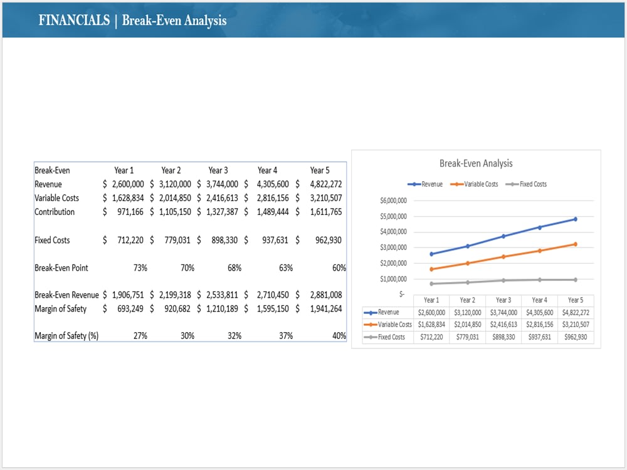Click 'Year 1' column header in the left table
Viewport: 627px width, 470px height.
[124, 170]
